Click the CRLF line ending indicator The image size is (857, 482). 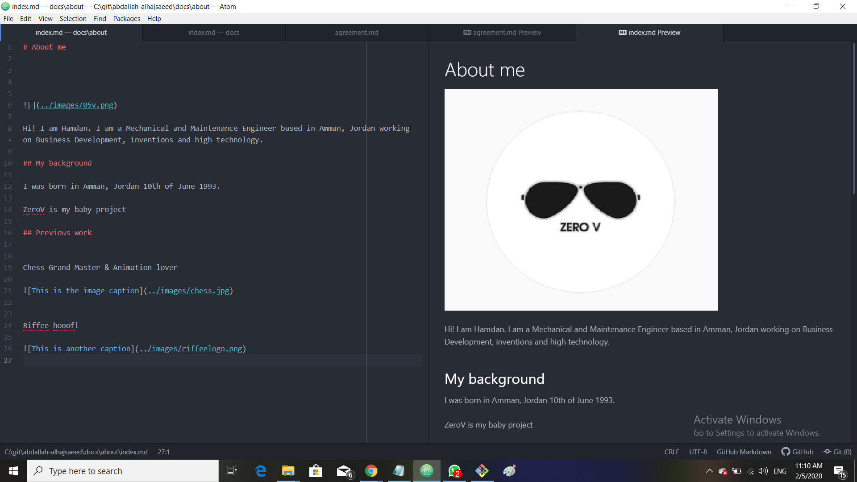672,451
